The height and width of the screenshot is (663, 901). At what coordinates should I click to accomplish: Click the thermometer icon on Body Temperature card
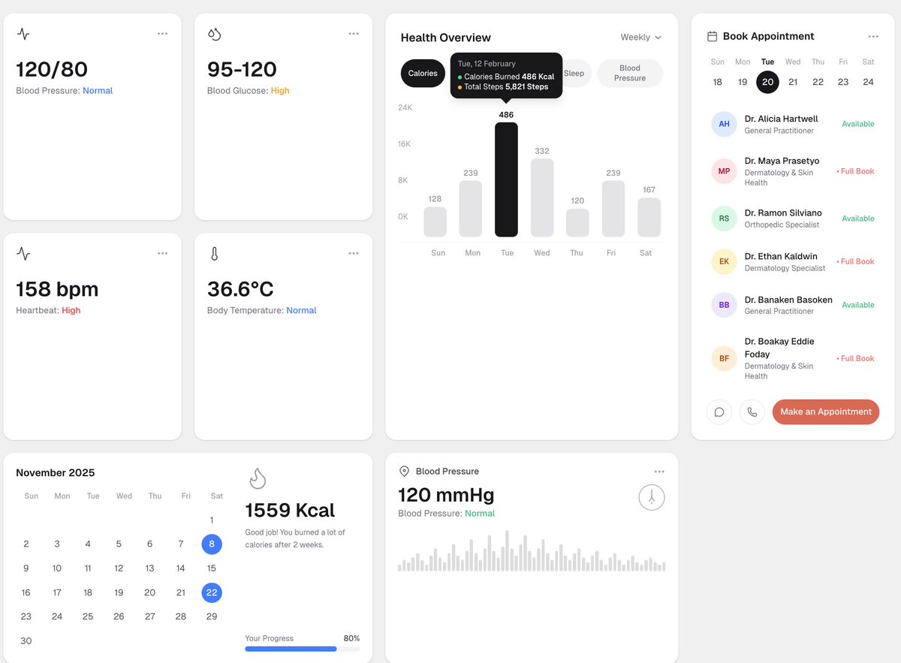[x=214, y=254]
